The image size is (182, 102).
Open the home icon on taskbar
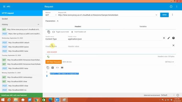[x=23, y=100]
